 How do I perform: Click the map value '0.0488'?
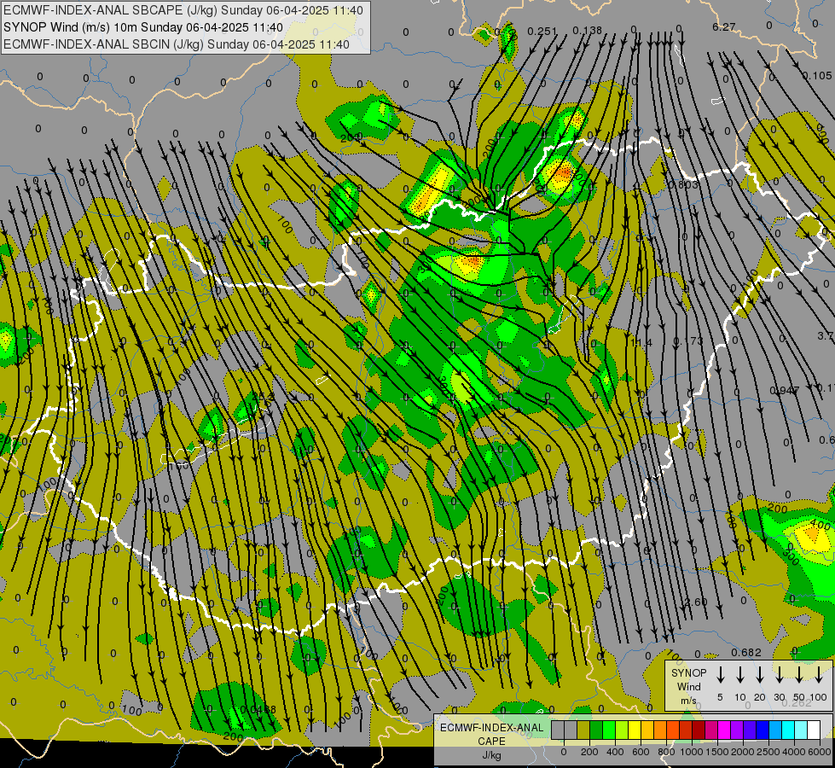pos(258,709)
